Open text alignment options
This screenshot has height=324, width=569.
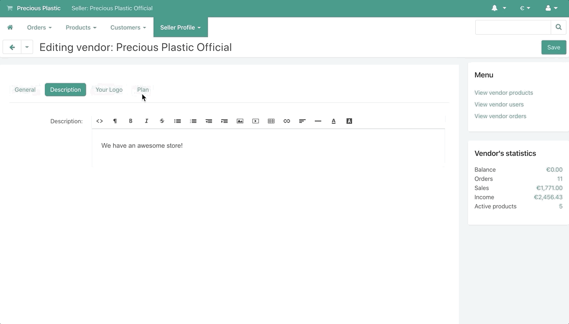pyautogui.click(x=302, y=121)
